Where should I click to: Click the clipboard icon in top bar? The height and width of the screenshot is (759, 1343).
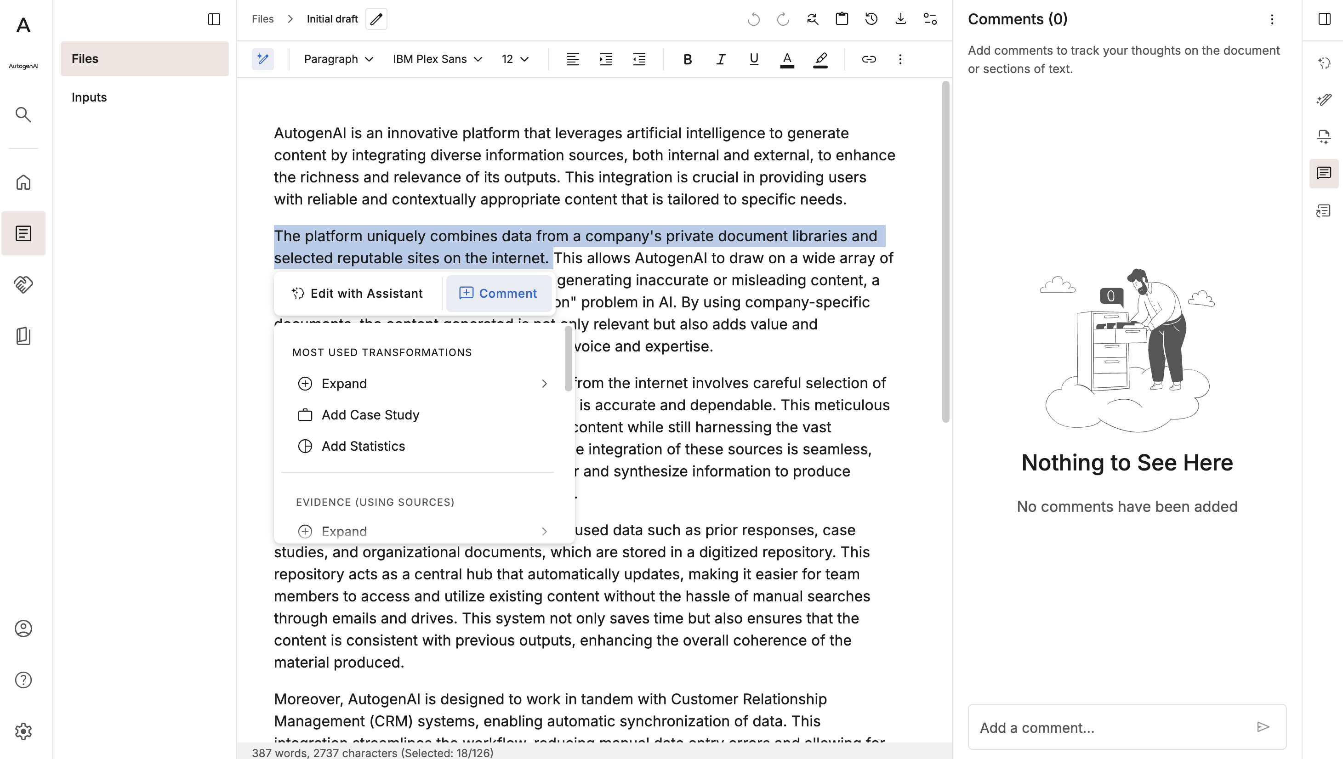tap(842, 19)
